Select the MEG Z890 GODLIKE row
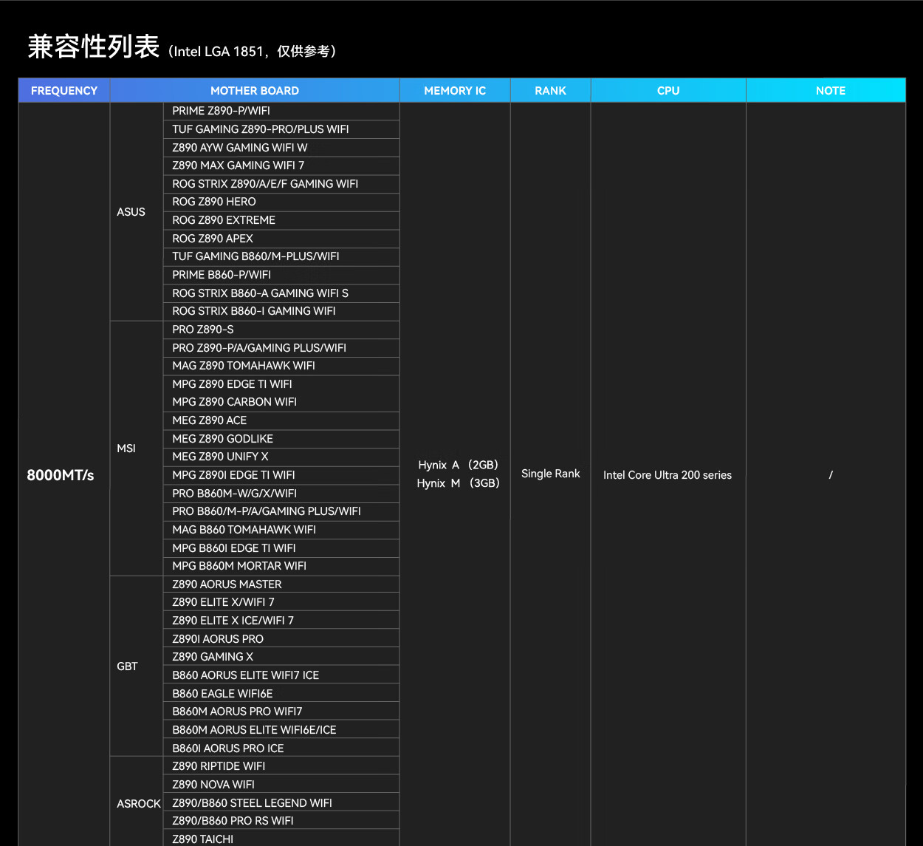Image resolution: width=923 pixels, height=846 pixels. [x=281, y=439]
